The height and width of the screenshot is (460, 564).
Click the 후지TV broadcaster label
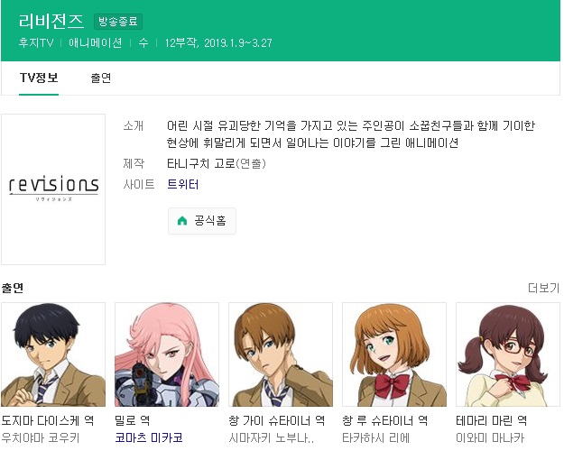pyautogui.click(x=36, y=43)
